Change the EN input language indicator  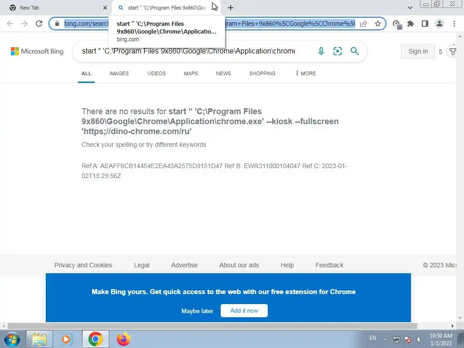coord(372,338)
